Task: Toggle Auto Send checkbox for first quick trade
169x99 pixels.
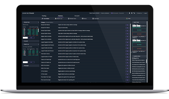Action: click(145, 26)
